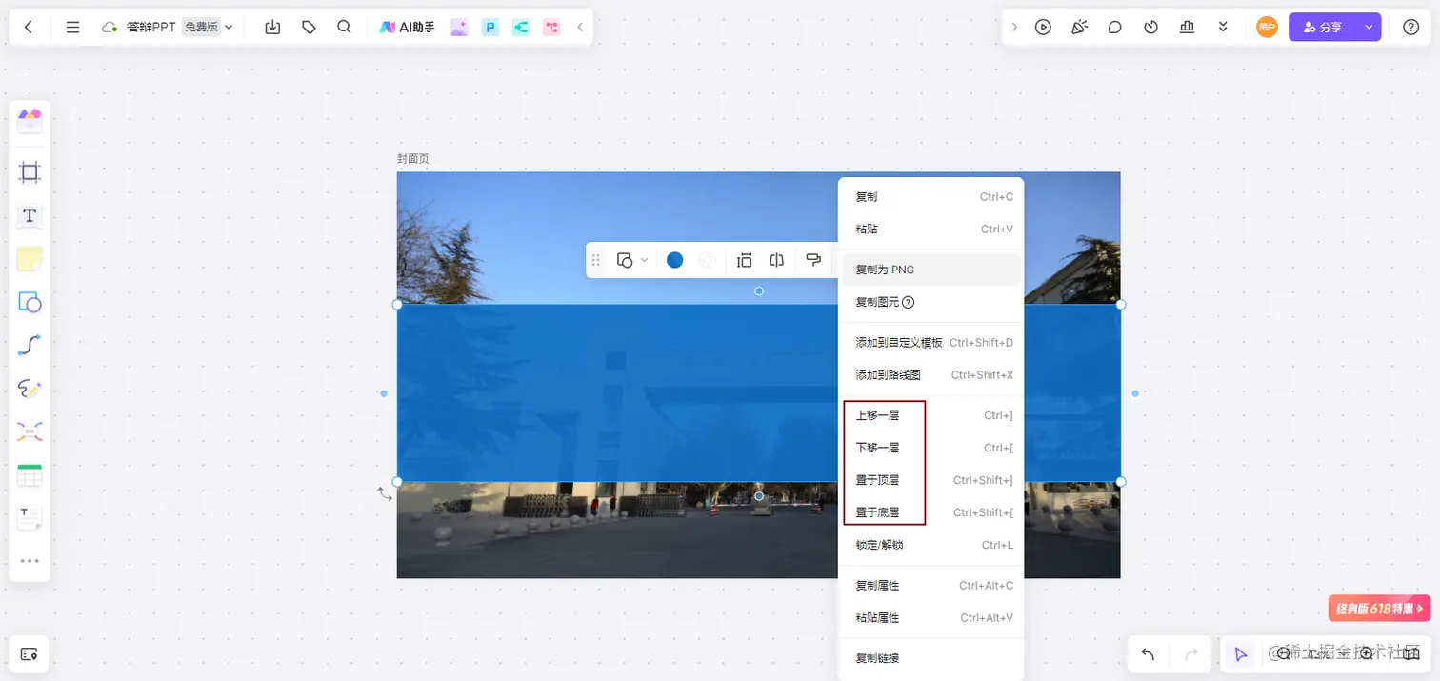The height and width of the screenshot is (681, 1440).
Task: Choose 置于底层 send to back
Action: (x=931, y=512)
